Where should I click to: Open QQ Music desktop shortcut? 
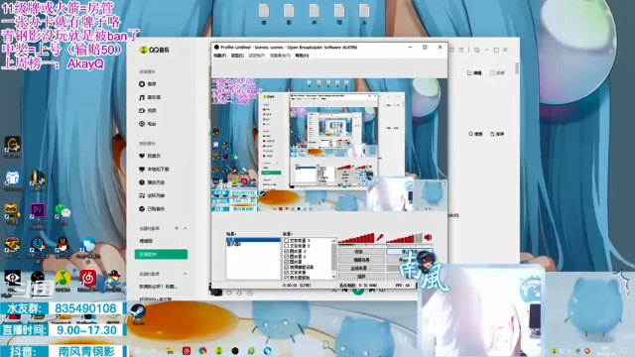[x=63, y=281]
